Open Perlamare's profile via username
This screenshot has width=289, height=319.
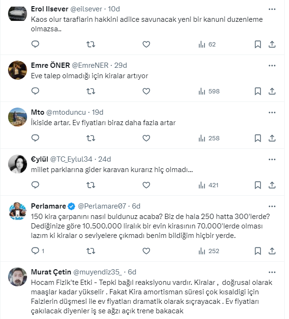click(99, 206)
